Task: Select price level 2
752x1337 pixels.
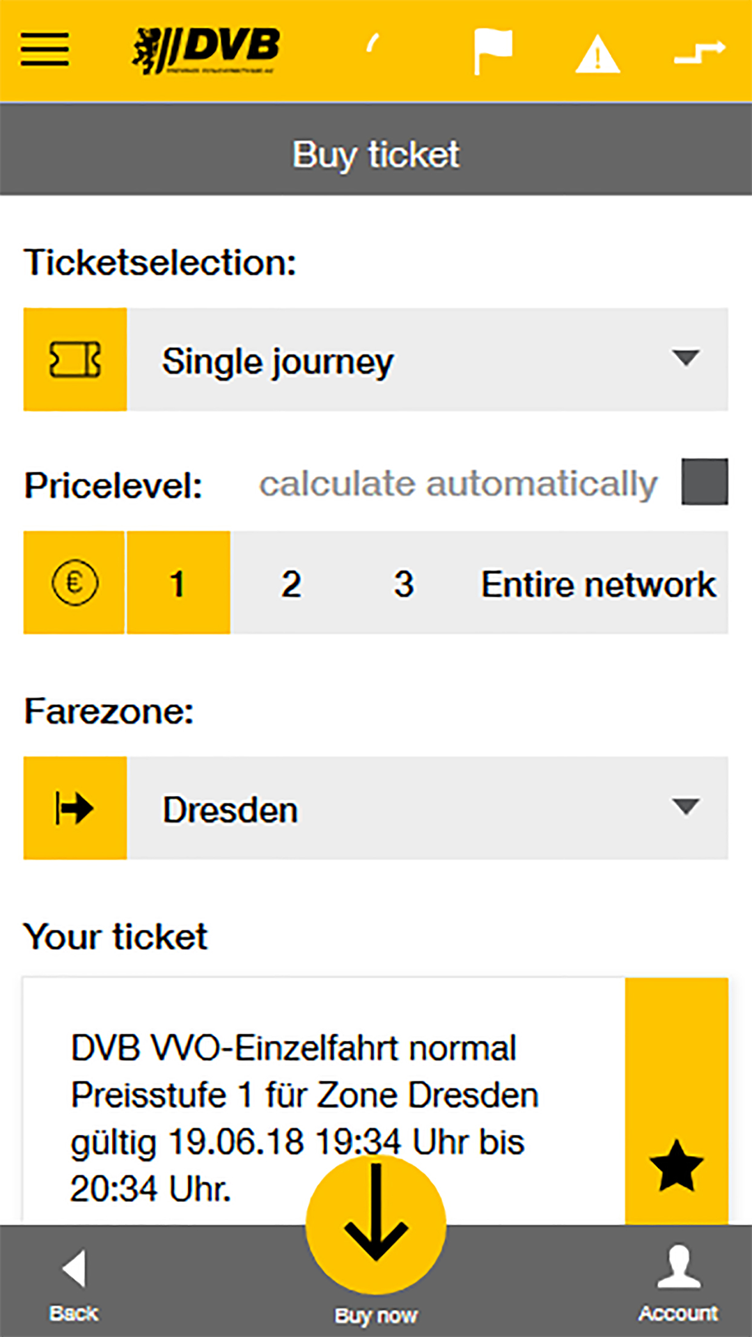Action: pos(291,583)
